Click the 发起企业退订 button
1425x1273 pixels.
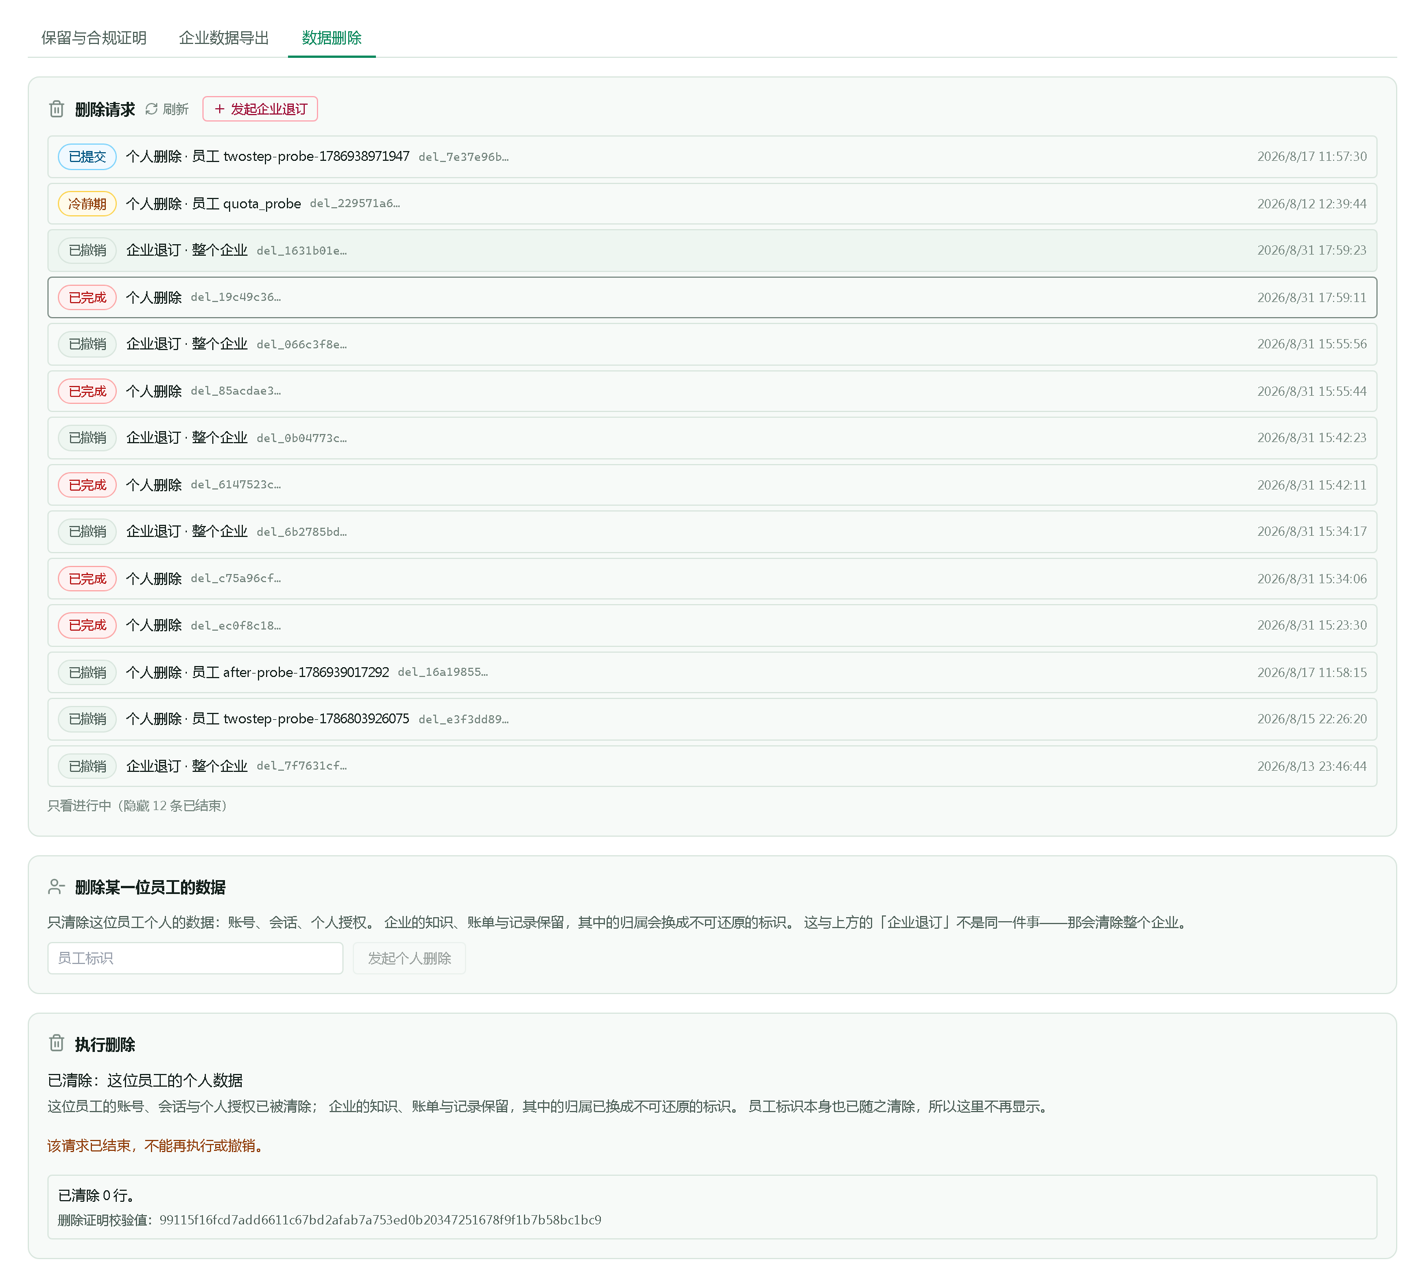[260, 109]
